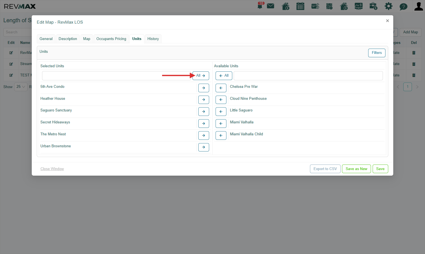Go to previous page with left chevron
Viewport: 425px width, 254px height.
coord(398,87)
